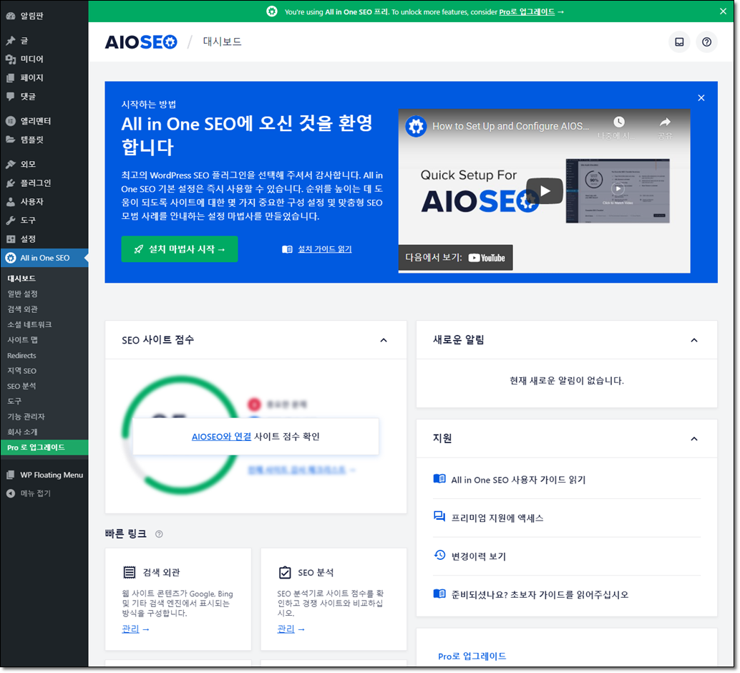Open All in One SEO user guide link
Image resolution: width=740 pixels, height=673 pixels.
tap(518, 480)
